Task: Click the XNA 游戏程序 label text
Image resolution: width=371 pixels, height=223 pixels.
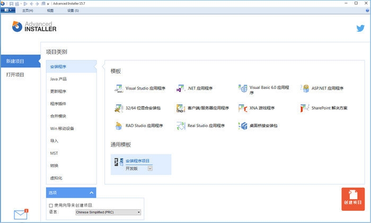Action: (262, 108)
